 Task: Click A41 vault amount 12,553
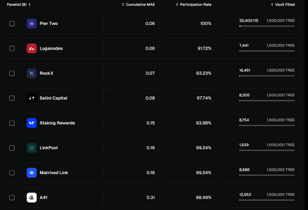click(245, 195)
